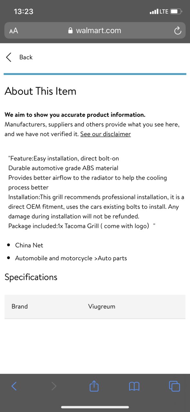
Task: Tap the Specifications section heading
Action: pos(31,277)
